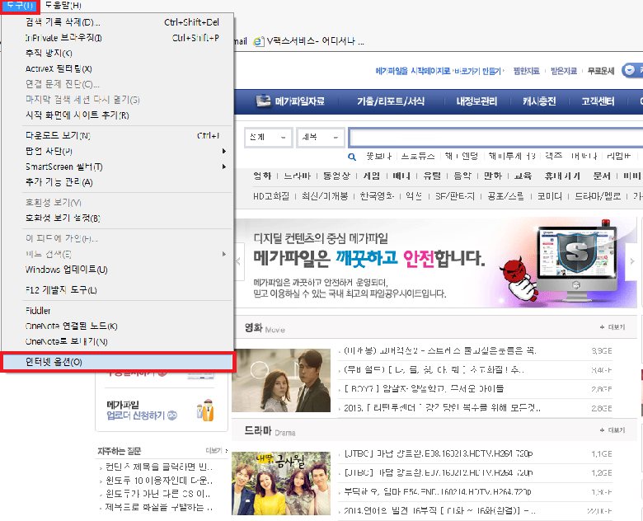Select 음악 category link
Viewport: 643px width, 521px height.
click(462, 176)
